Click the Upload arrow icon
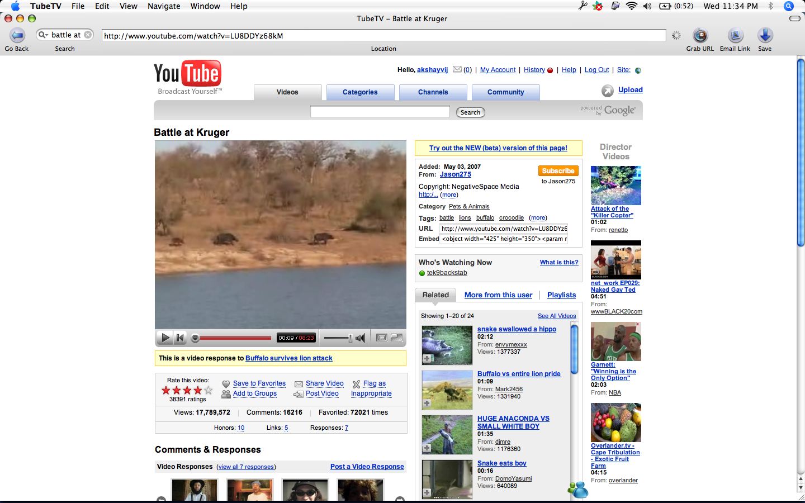The height and width of the screenshot is (503, 805). point(607,91)
